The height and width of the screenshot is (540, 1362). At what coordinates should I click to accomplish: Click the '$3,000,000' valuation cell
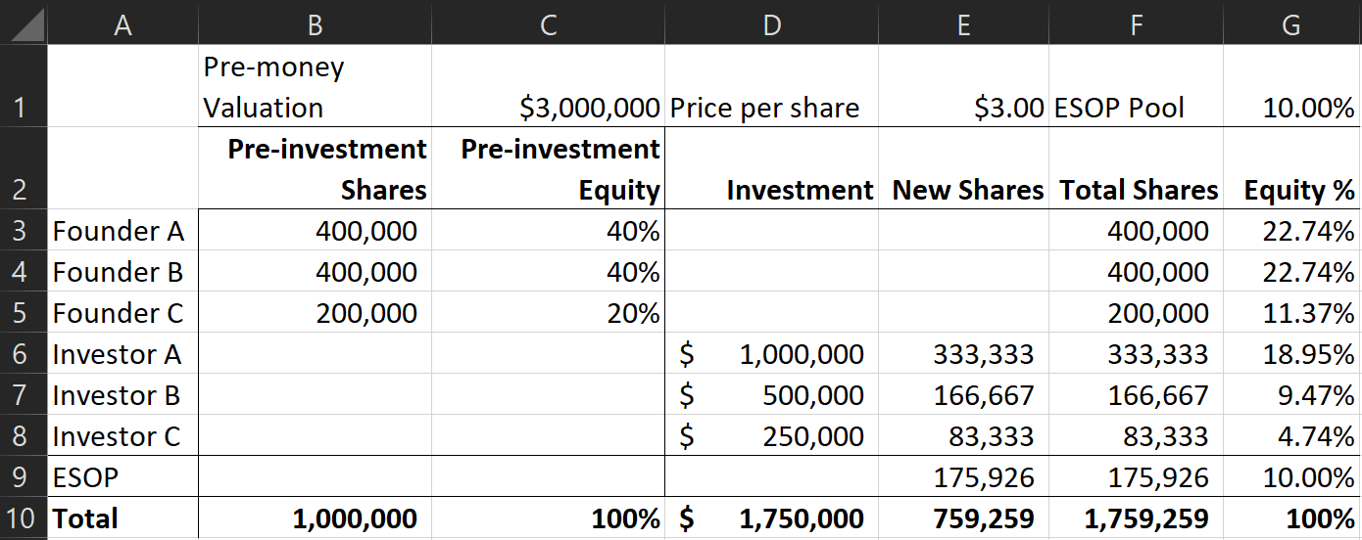[548, 86]
